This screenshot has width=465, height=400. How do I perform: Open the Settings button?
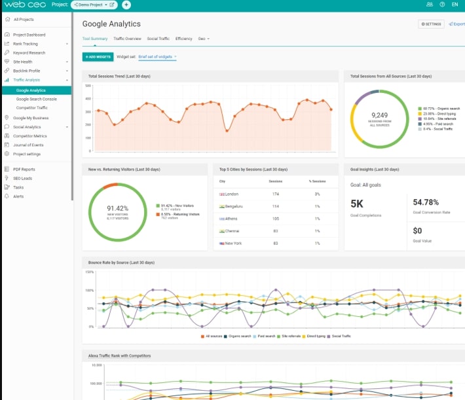[x=431, y=24]
